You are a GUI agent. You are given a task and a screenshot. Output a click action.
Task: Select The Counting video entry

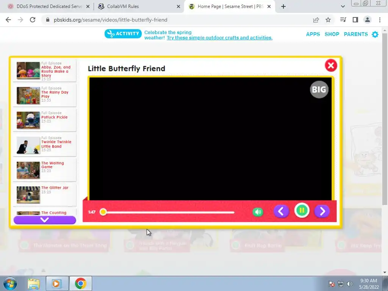pos(45,213)
